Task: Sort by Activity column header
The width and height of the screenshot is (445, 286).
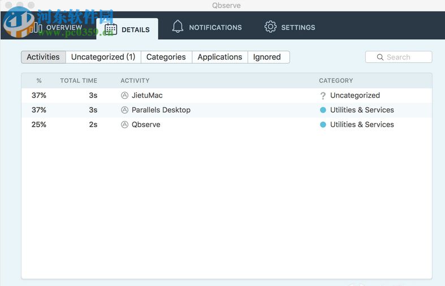Action: point(135,81)
